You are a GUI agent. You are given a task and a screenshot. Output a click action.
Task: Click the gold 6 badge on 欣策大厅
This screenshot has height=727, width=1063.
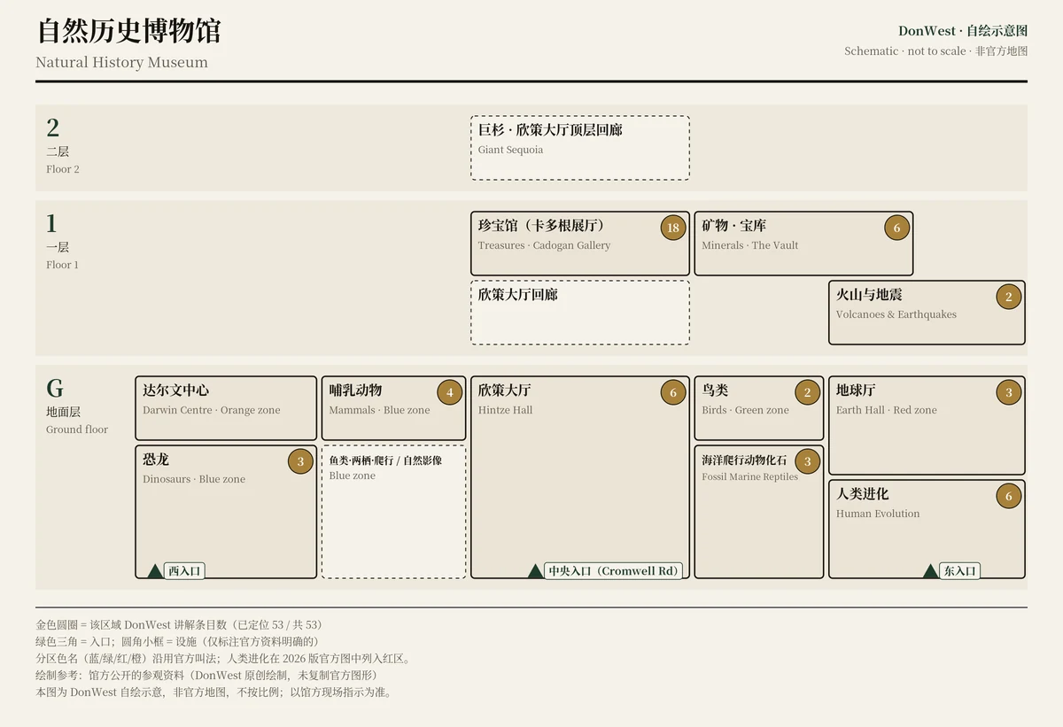tap(673, 392)
